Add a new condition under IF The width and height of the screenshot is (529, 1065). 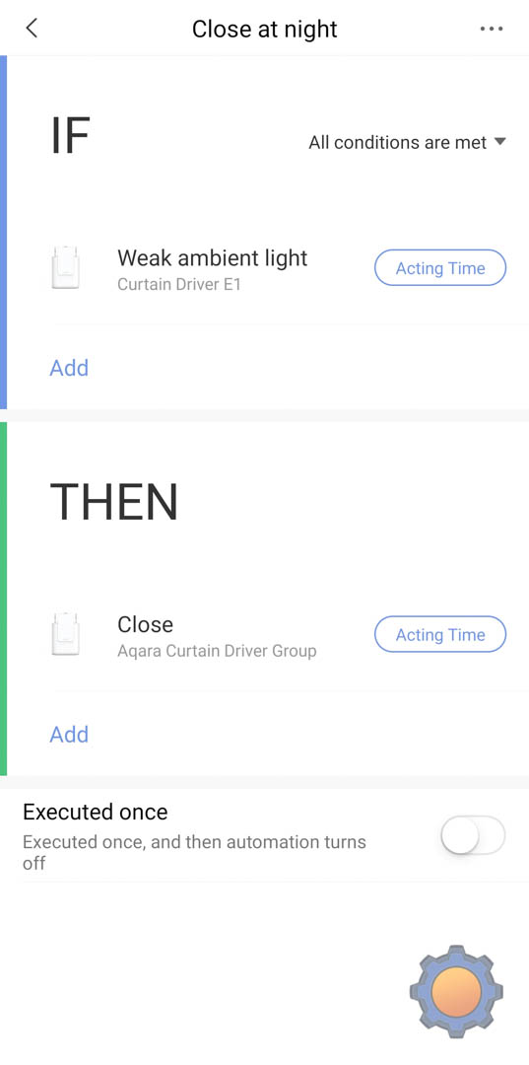click(x=69, y=368)
